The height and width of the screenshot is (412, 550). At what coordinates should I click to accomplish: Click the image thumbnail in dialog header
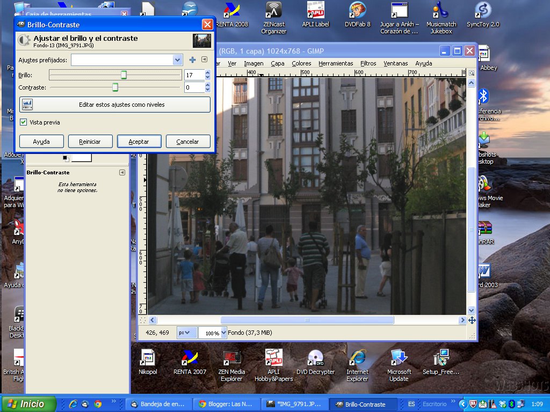click(202, 41)
